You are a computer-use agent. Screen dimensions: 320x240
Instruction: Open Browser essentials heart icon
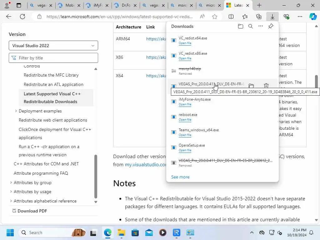[286, 17]
